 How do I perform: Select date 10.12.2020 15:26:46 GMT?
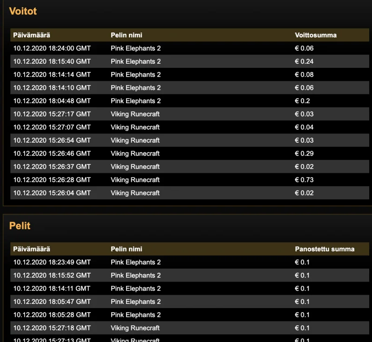tap(52, 154)
